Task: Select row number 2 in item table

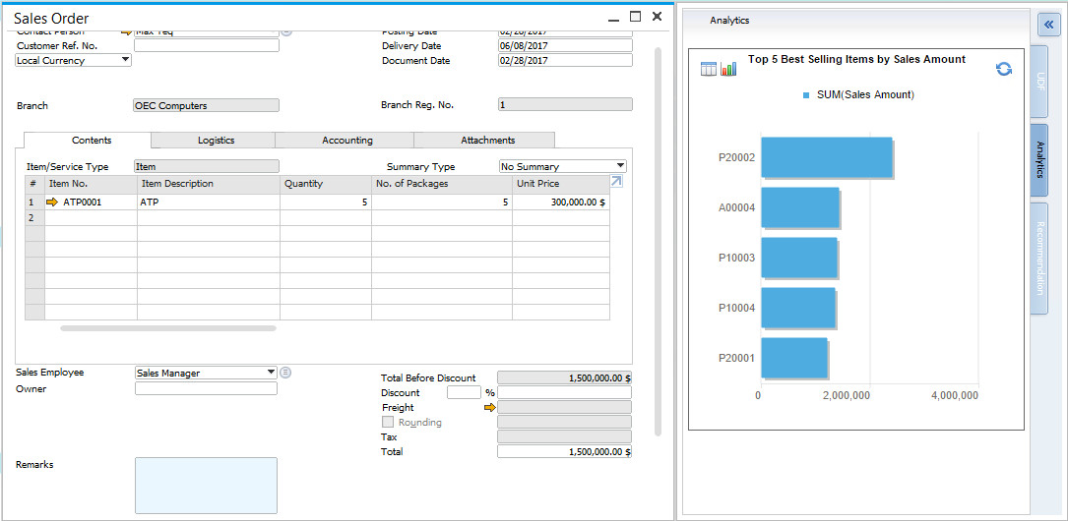Action: (34, 217)
